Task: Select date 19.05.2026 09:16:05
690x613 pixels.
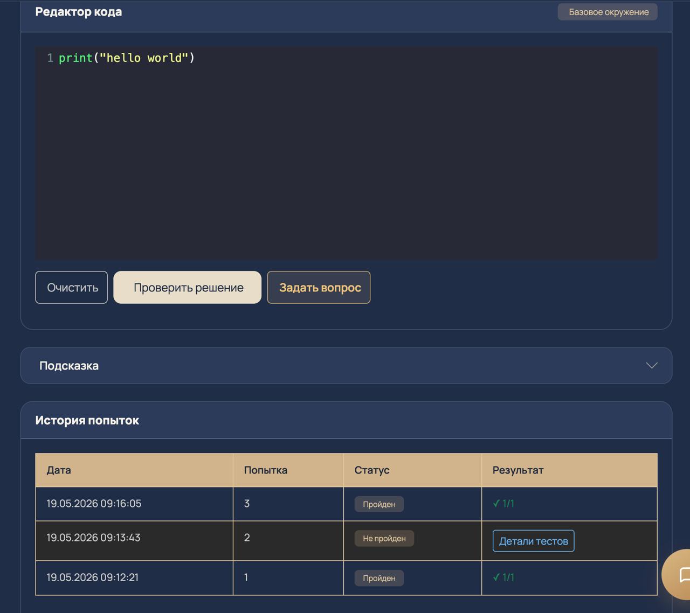Action: 94,503
